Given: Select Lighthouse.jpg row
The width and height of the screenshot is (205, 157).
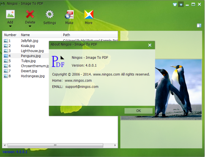Looking at the screenshot, I should 32,51.
